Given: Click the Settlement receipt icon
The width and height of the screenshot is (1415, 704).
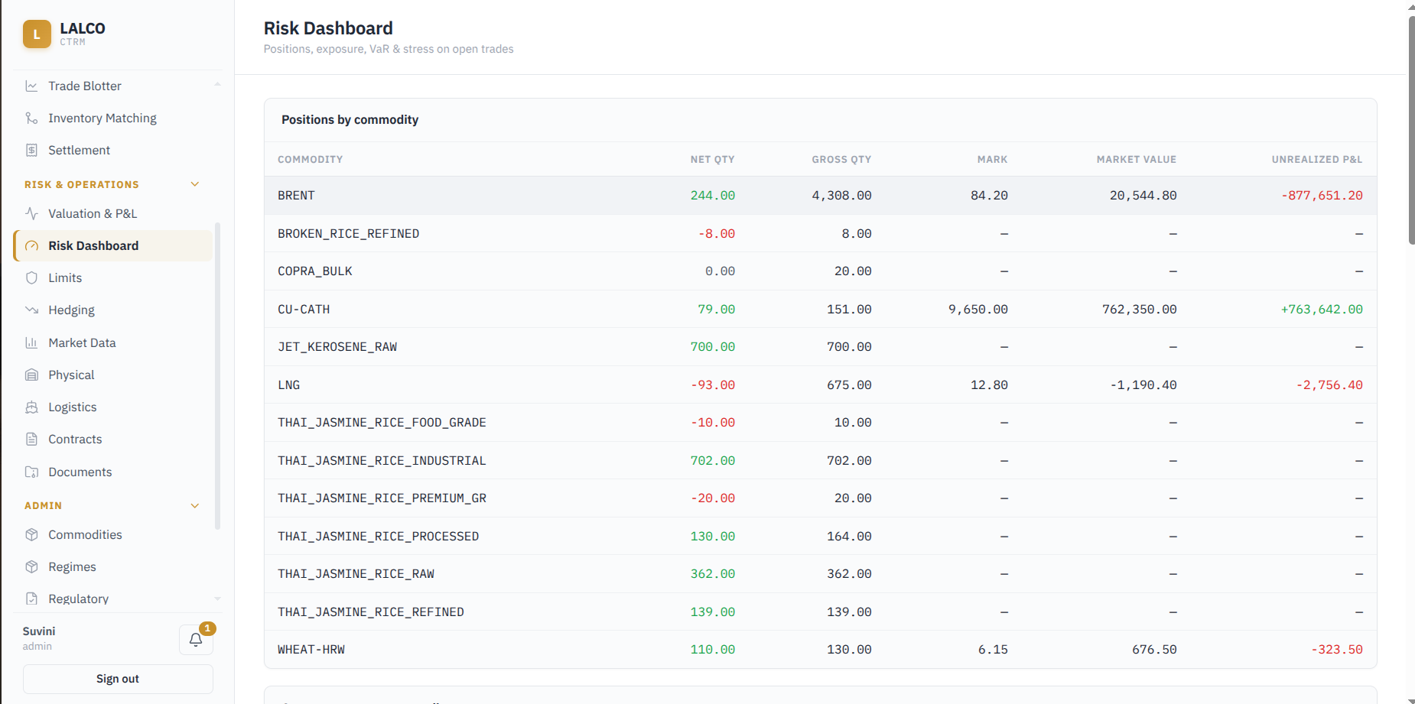Looking at the screenshot, I should (31, 151).
